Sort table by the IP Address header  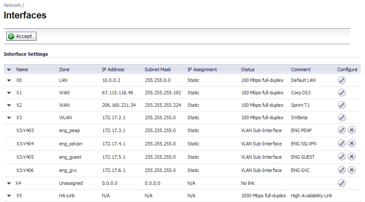click(x=113, y=69)
